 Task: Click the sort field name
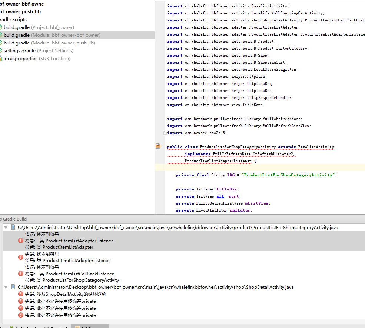pos(234,196)
